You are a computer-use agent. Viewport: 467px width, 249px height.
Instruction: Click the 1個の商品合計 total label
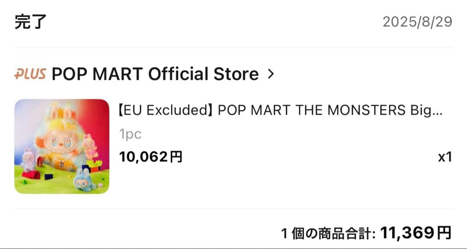tap(328, 234)
